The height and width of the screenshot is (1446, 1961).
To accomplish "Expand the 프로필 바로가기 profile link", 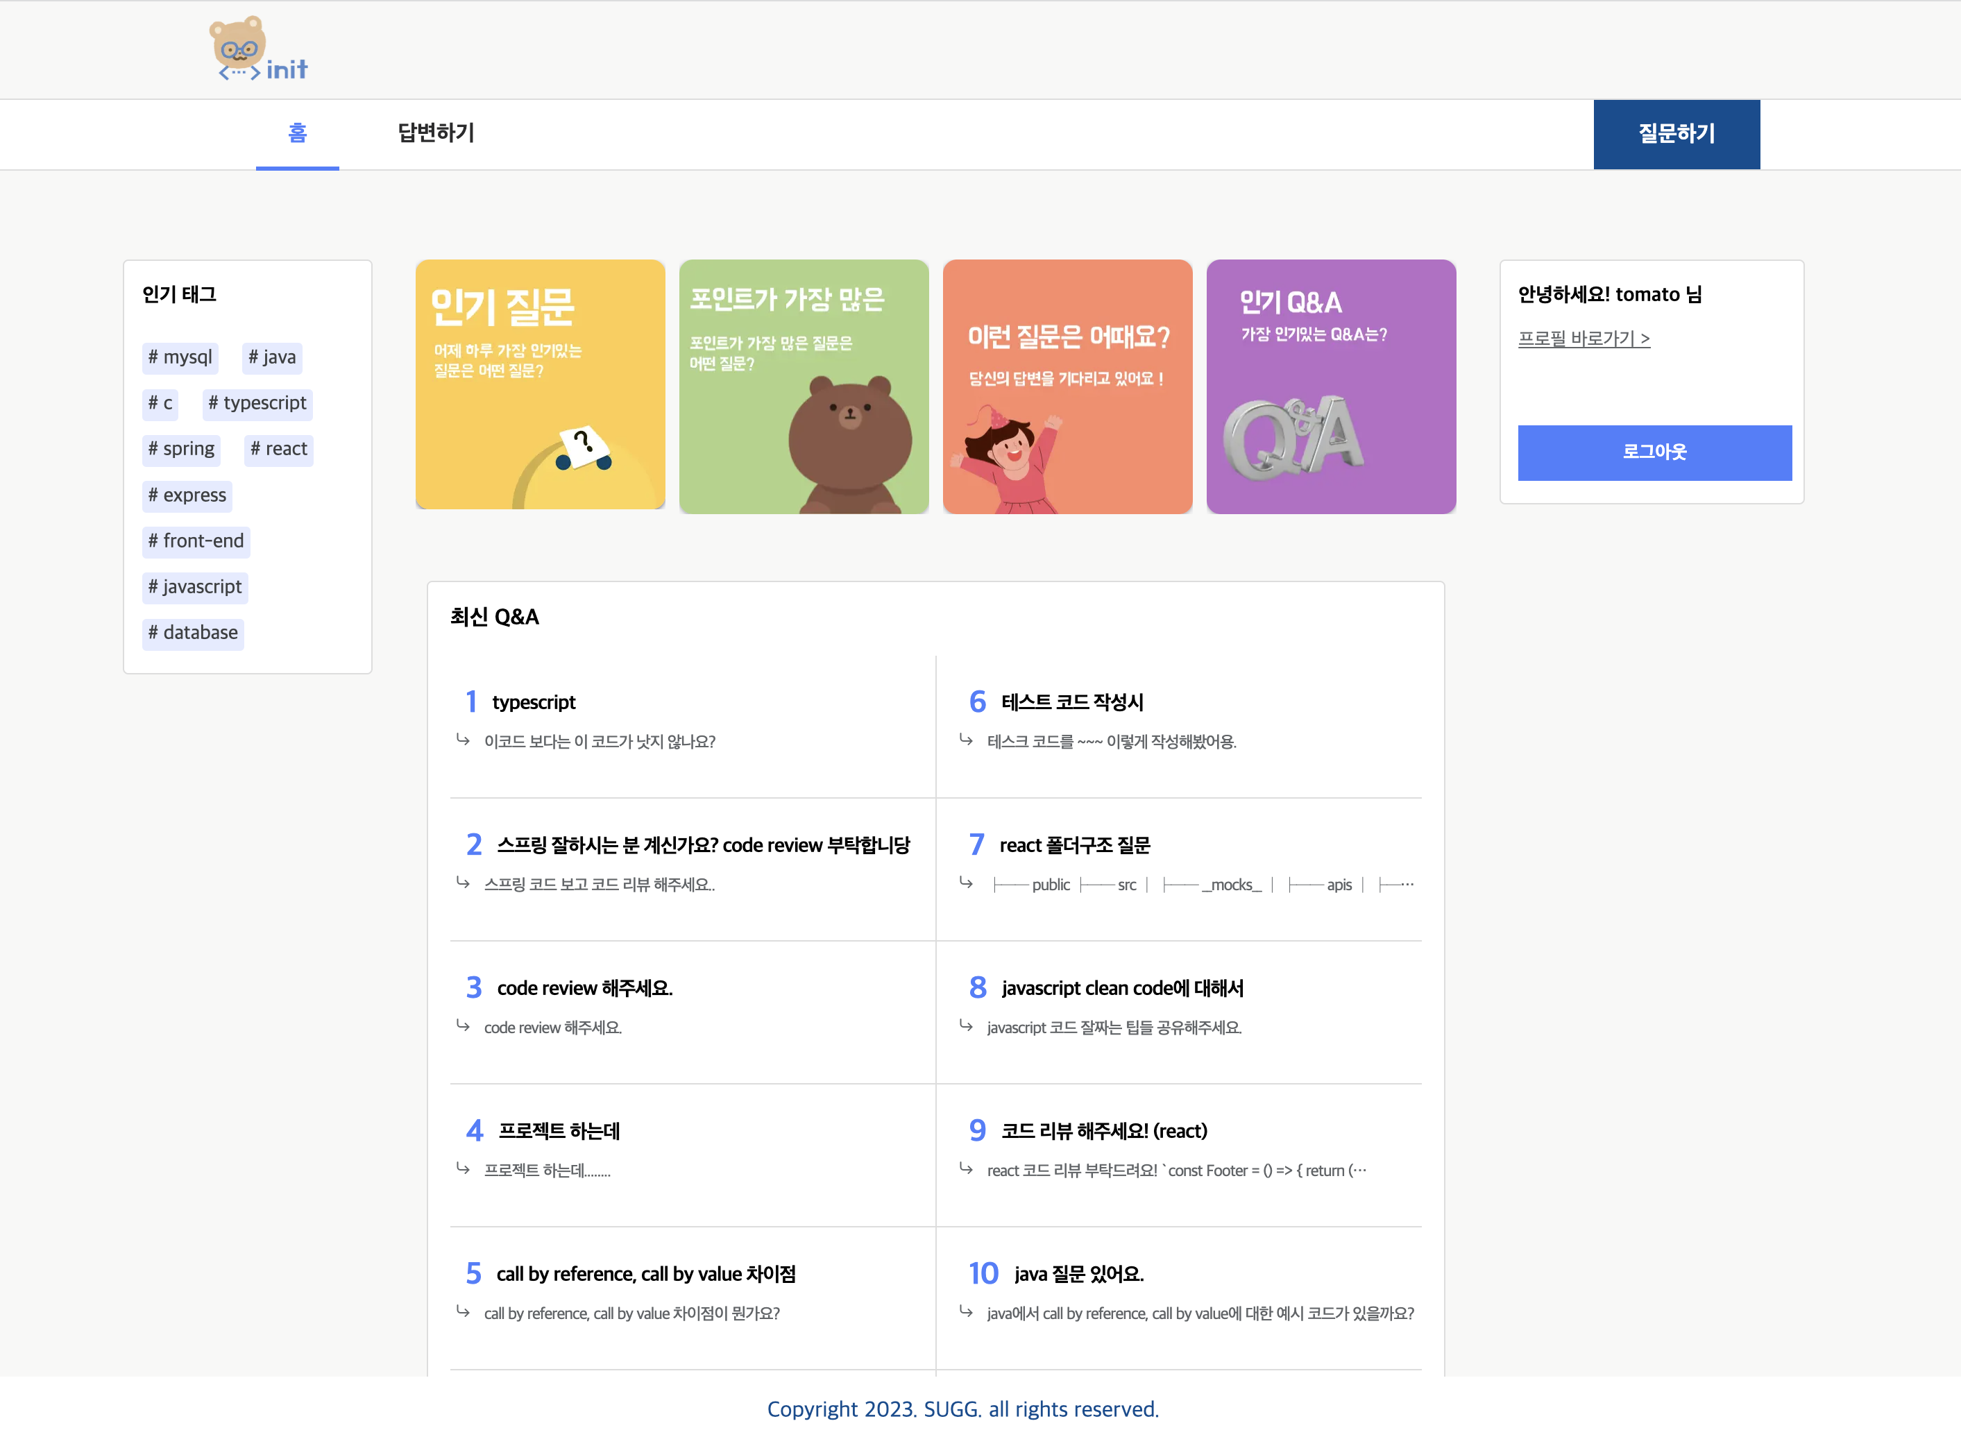I will [x=1585, y=339].
